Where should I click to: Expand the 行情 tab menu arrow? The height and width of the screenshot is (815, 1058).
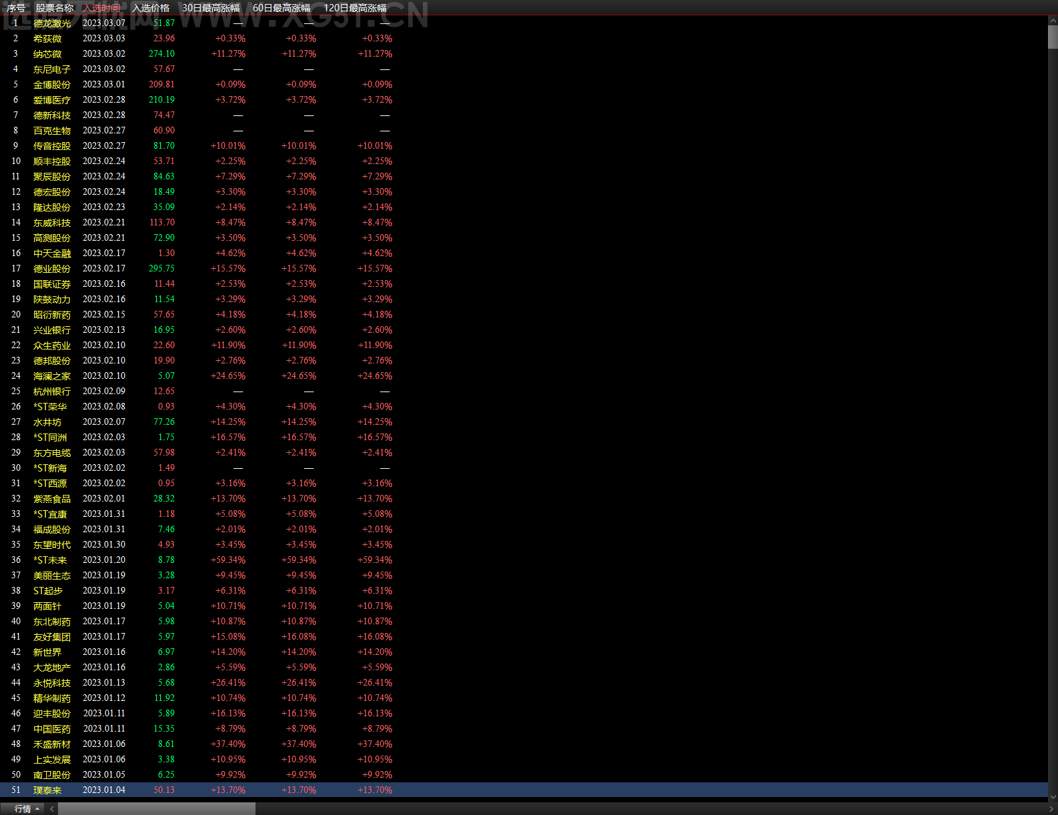pos(37,809)
